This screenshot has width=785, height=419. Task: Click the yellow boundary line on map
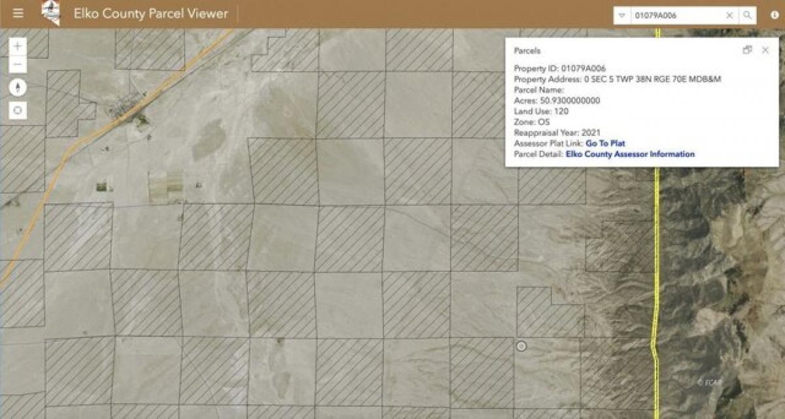coord(656,261)
